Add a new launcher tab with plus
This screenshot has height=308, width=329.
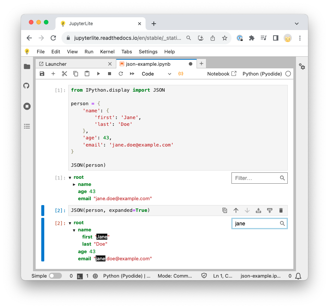[x=201, y=63]
